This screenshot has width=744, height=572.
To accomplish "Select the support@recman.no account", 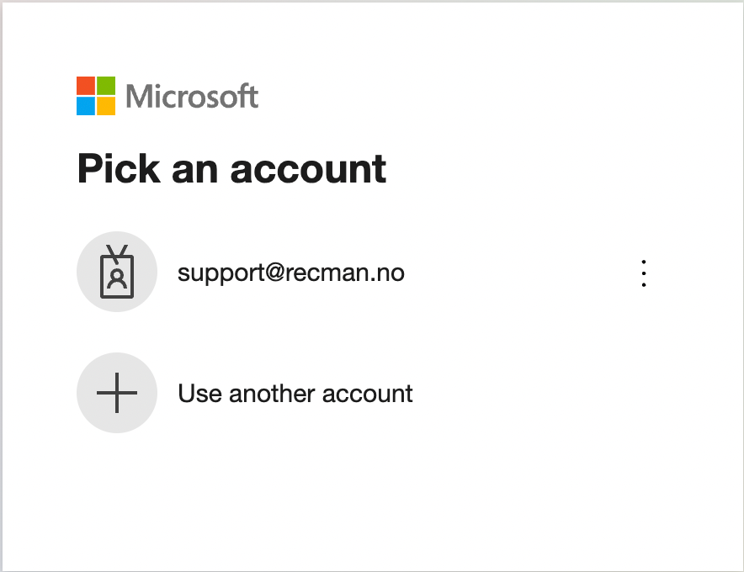I will pos(291,273).
